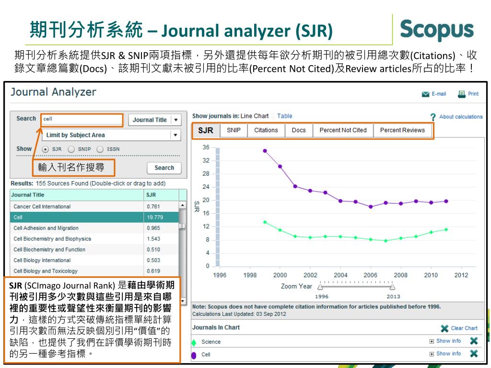Screen dimensions: 491x368
Task: Click the Line Chart view label
Action: 255,116
